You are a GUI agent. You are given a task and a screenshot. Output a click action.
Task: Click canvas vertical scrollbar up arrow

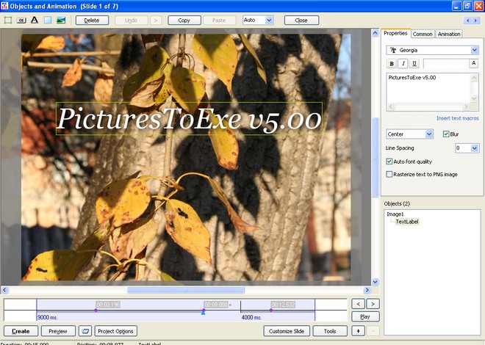click(x=376, y=33)
